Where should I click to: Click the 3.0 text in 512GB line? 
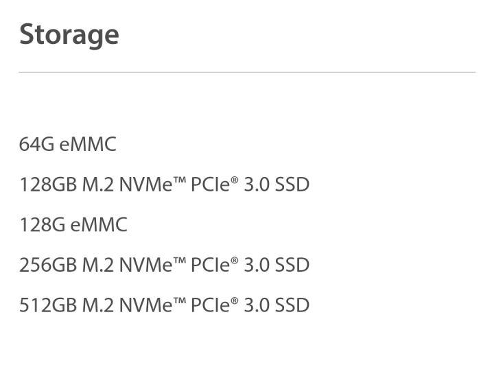[257, 305]
